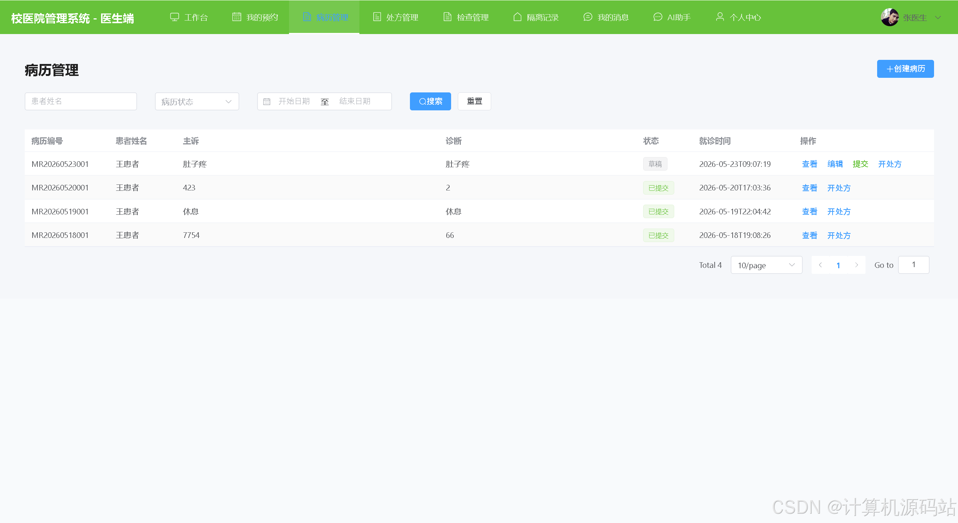Click record number MR20260519001
This screenshot has width=958, height=523.
pos(60,211)
